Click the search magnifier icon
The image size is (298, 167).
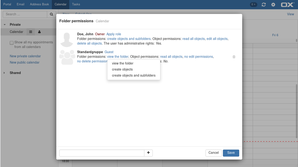click(x=51, y=14)
